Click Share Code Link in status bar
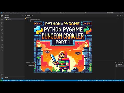 (41, 81)
